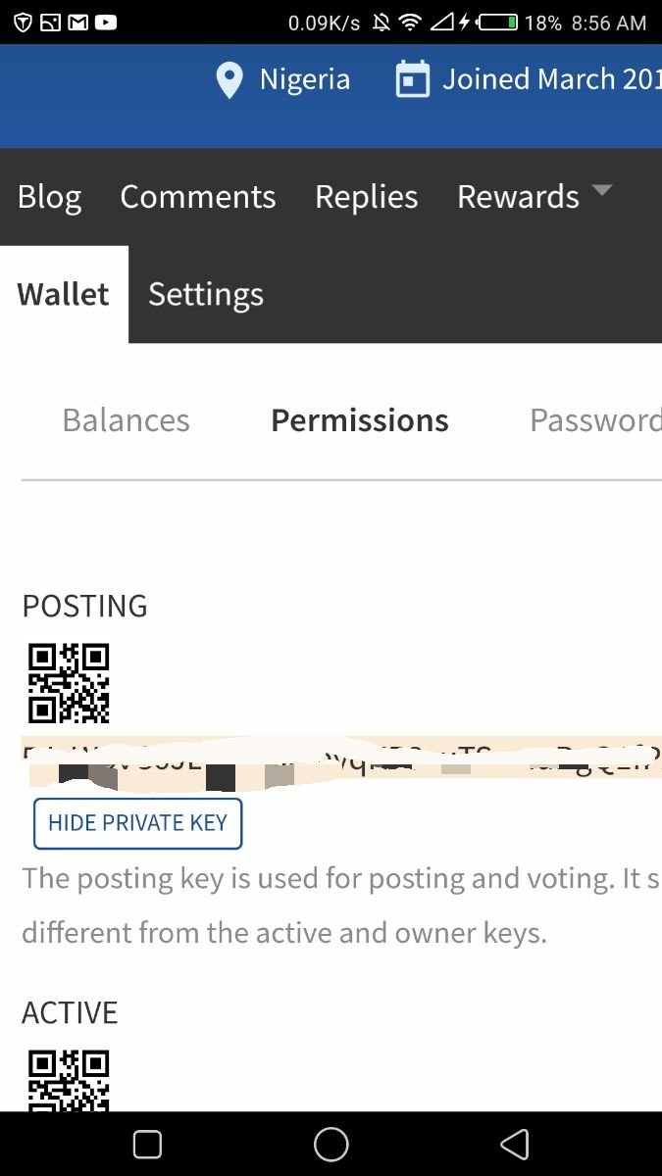This screenshot has height=1176, width=662.
Task: Switch to the Replies tab
Action: (367, 197)
